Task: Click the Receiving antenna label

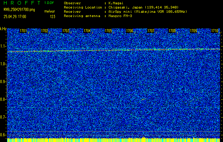Action: pos(82,16)
